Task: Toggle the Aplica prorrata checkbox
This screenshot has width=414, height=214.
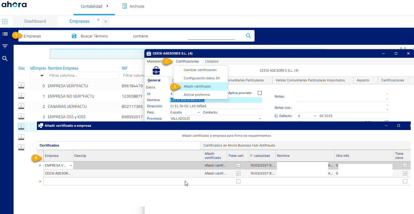Action: click(260, 93)
